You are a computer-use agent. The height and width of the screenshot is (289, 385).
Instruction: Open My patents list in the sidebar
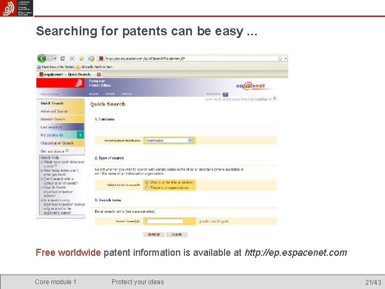coord(57,135)
